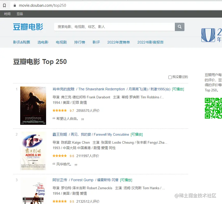This screenshot has height=204, width=222.
Task: Click the 9.7 rating score
Action: click(72, 111)
